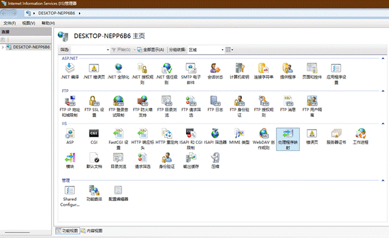Open FTP 登录尝试限制 icon

[x=119, y=101]
